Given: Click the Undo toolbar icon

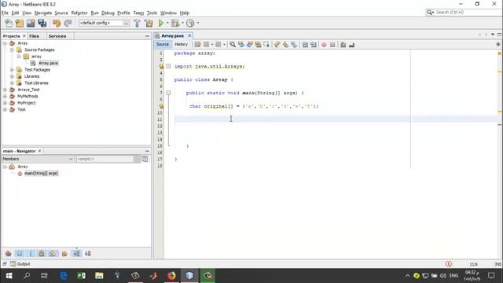Looking at the screenshot, I should pos(57,23).
